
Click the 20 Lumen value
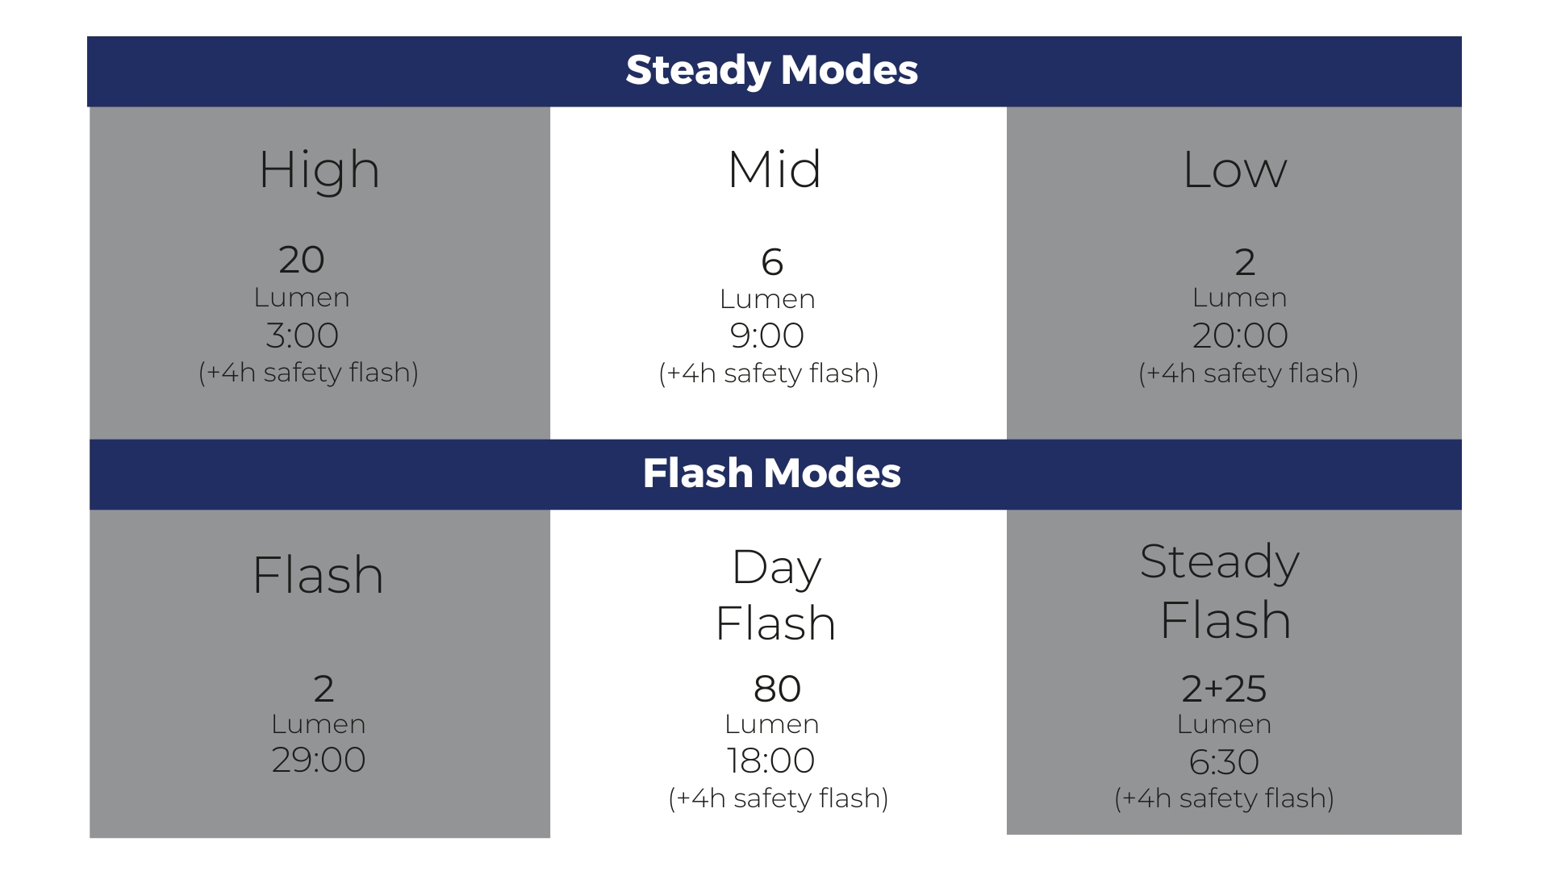click(302, 260)
